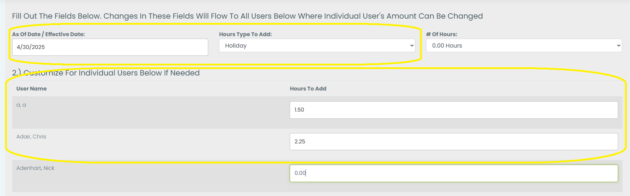The image size is (630, 196).
Task: Click the User Name column header
Action: [x=32, y=89]
